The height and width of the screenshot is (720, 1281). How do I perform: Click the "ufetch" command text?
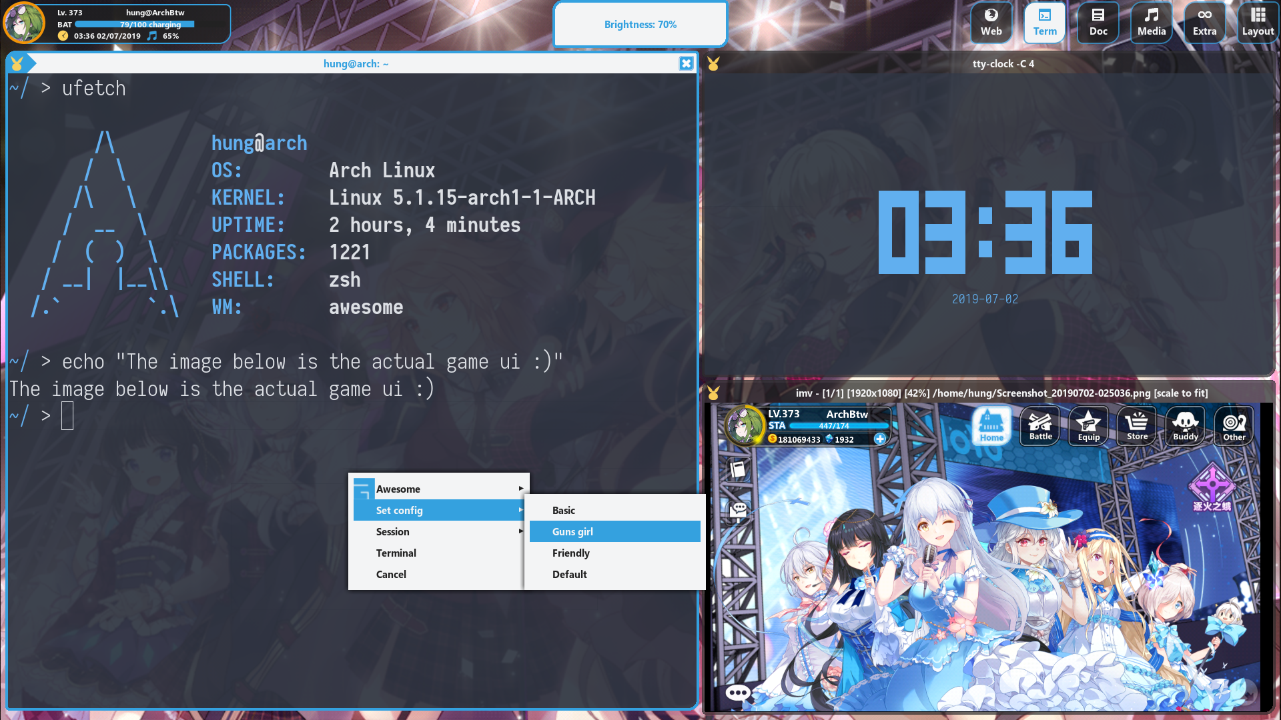[x=94, y=89]
